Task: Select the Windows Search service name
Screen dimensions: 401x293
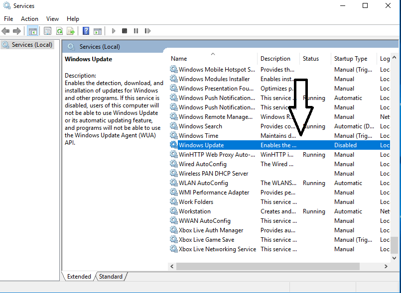Action: 200,126
